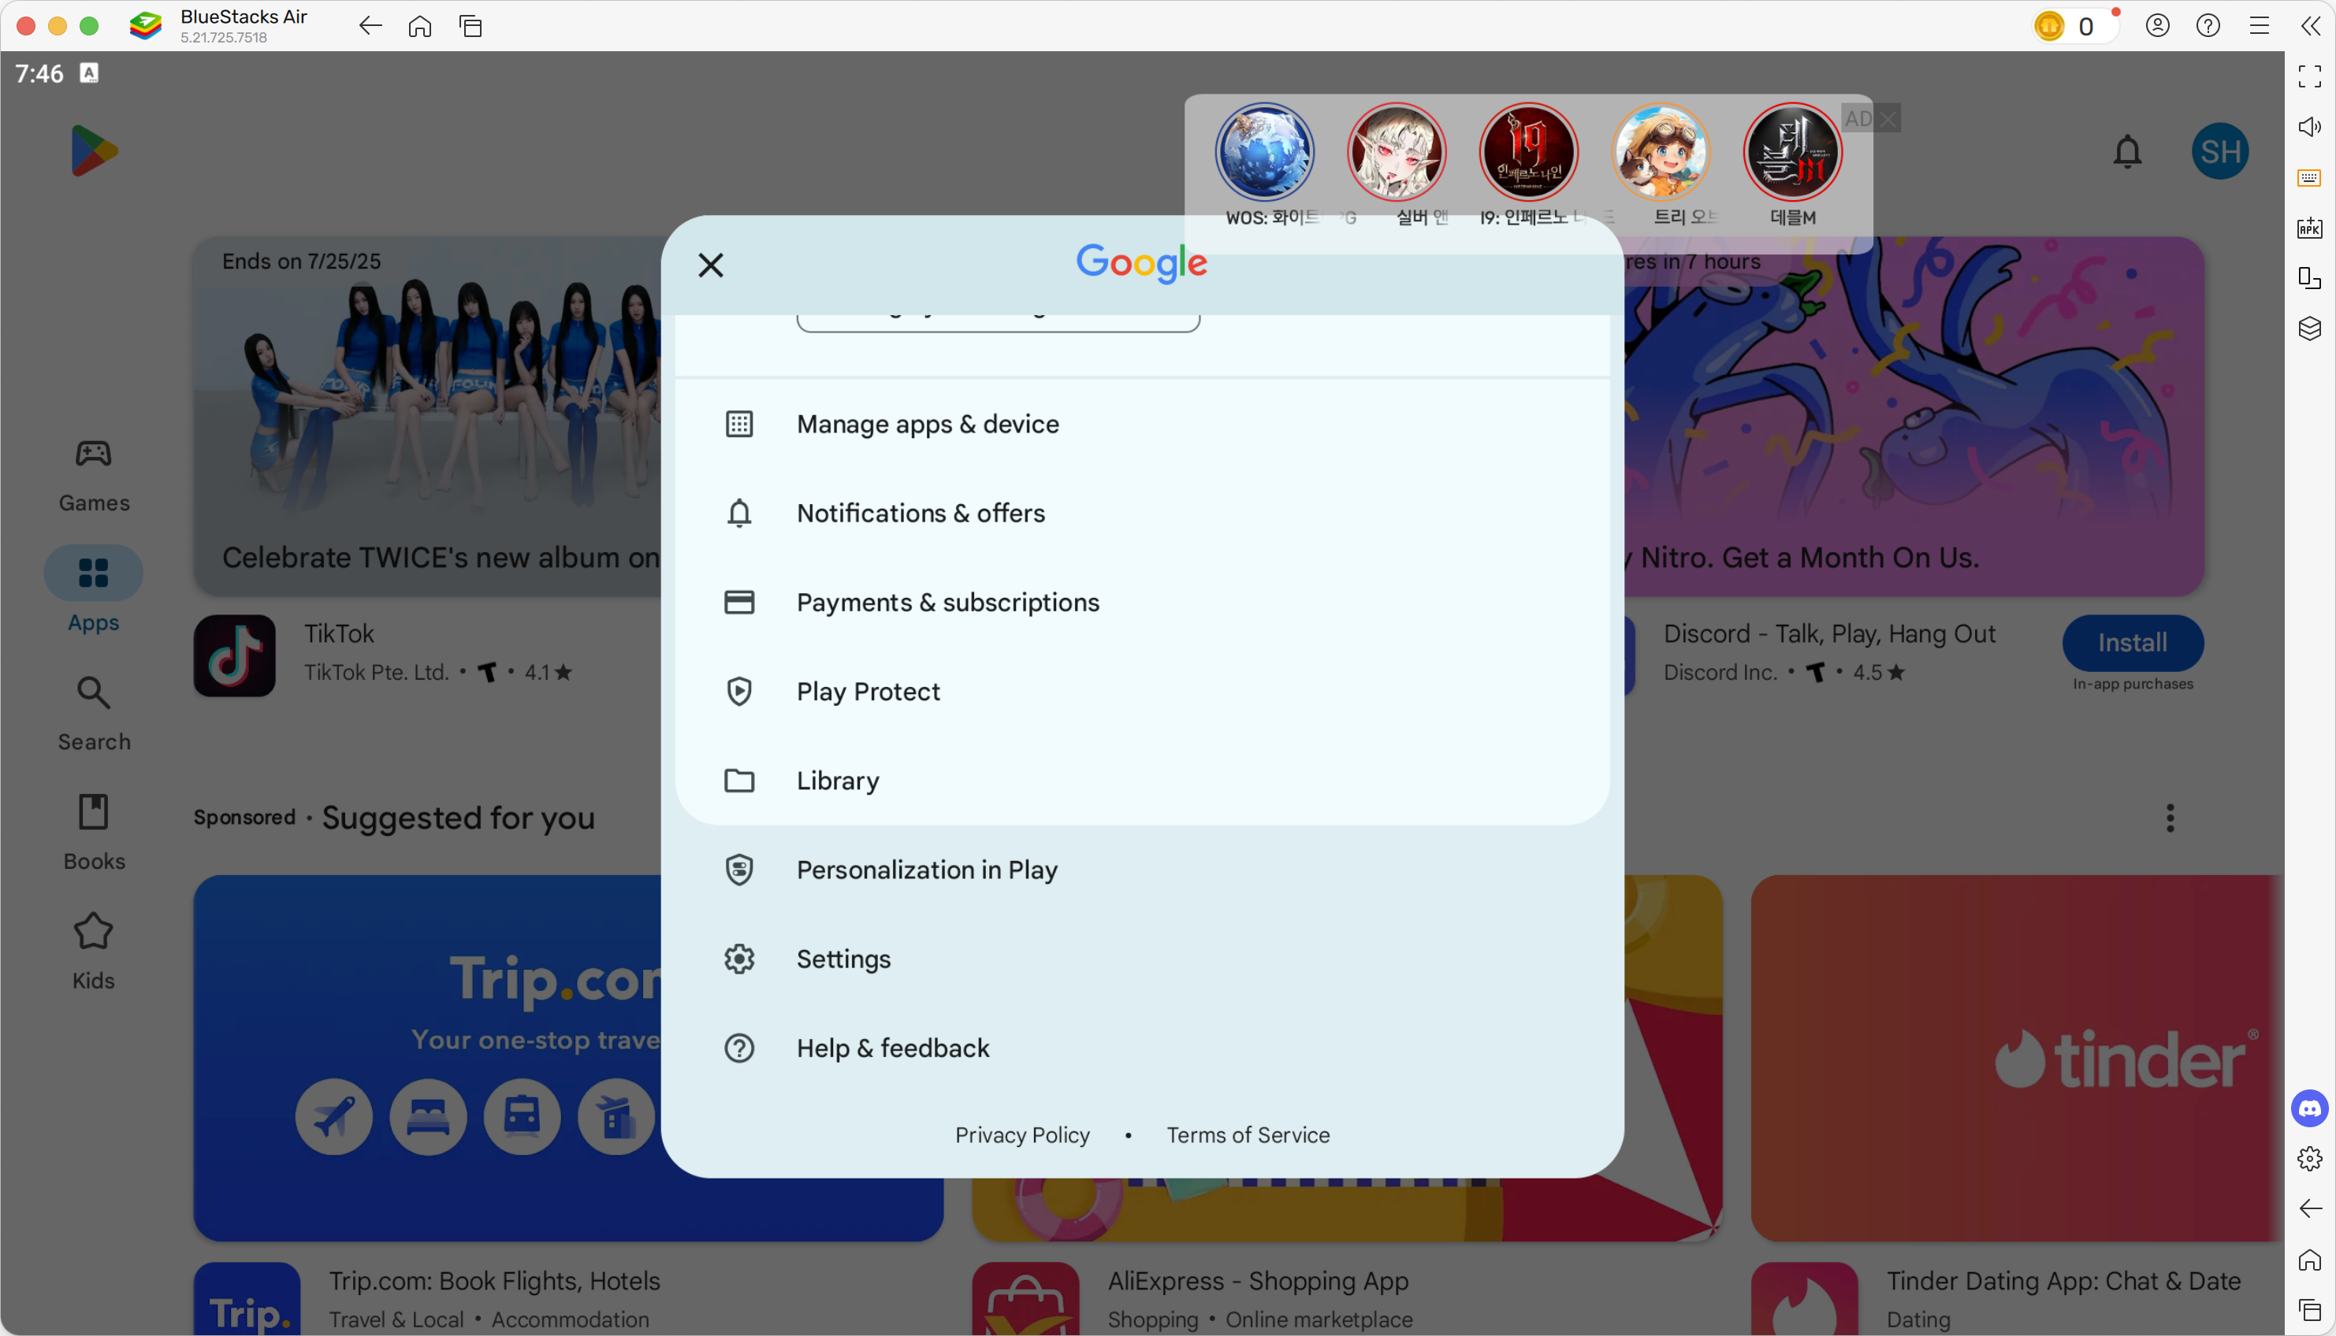
Task: Toggle BlueStacks fullscreen mode
Action: (x=2309, y=76)
